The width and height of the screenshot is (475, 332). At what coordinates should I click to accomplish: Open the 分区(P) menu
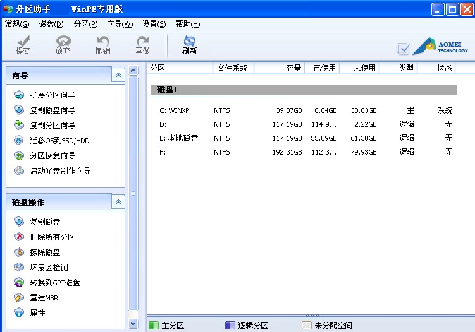point(85,24)
